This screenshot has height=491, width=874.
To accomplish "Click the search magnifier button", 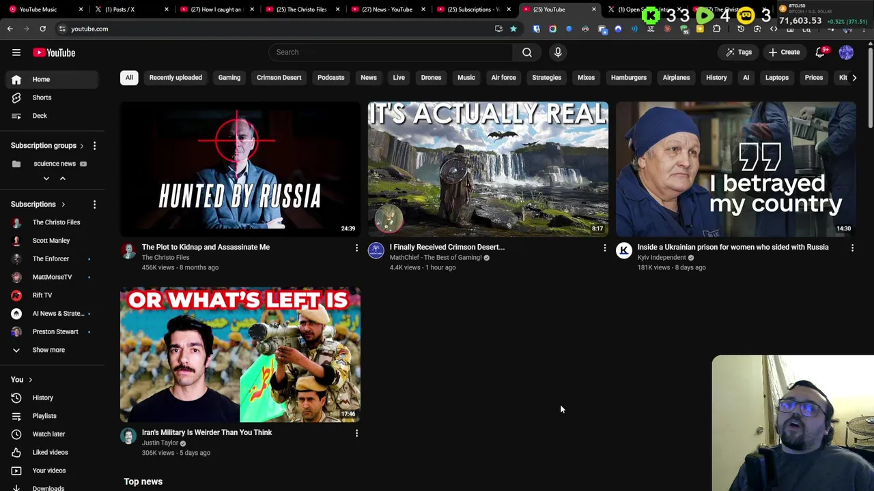I will [x=527, y=52].
